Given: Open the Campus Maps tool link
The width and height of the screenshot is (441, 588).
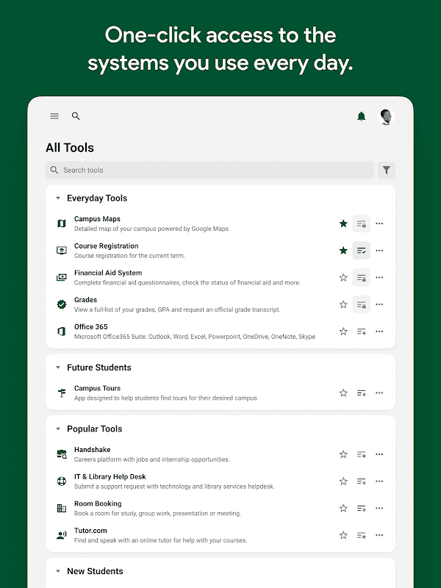Looking at the screenshot, I should tap(97, 219).
